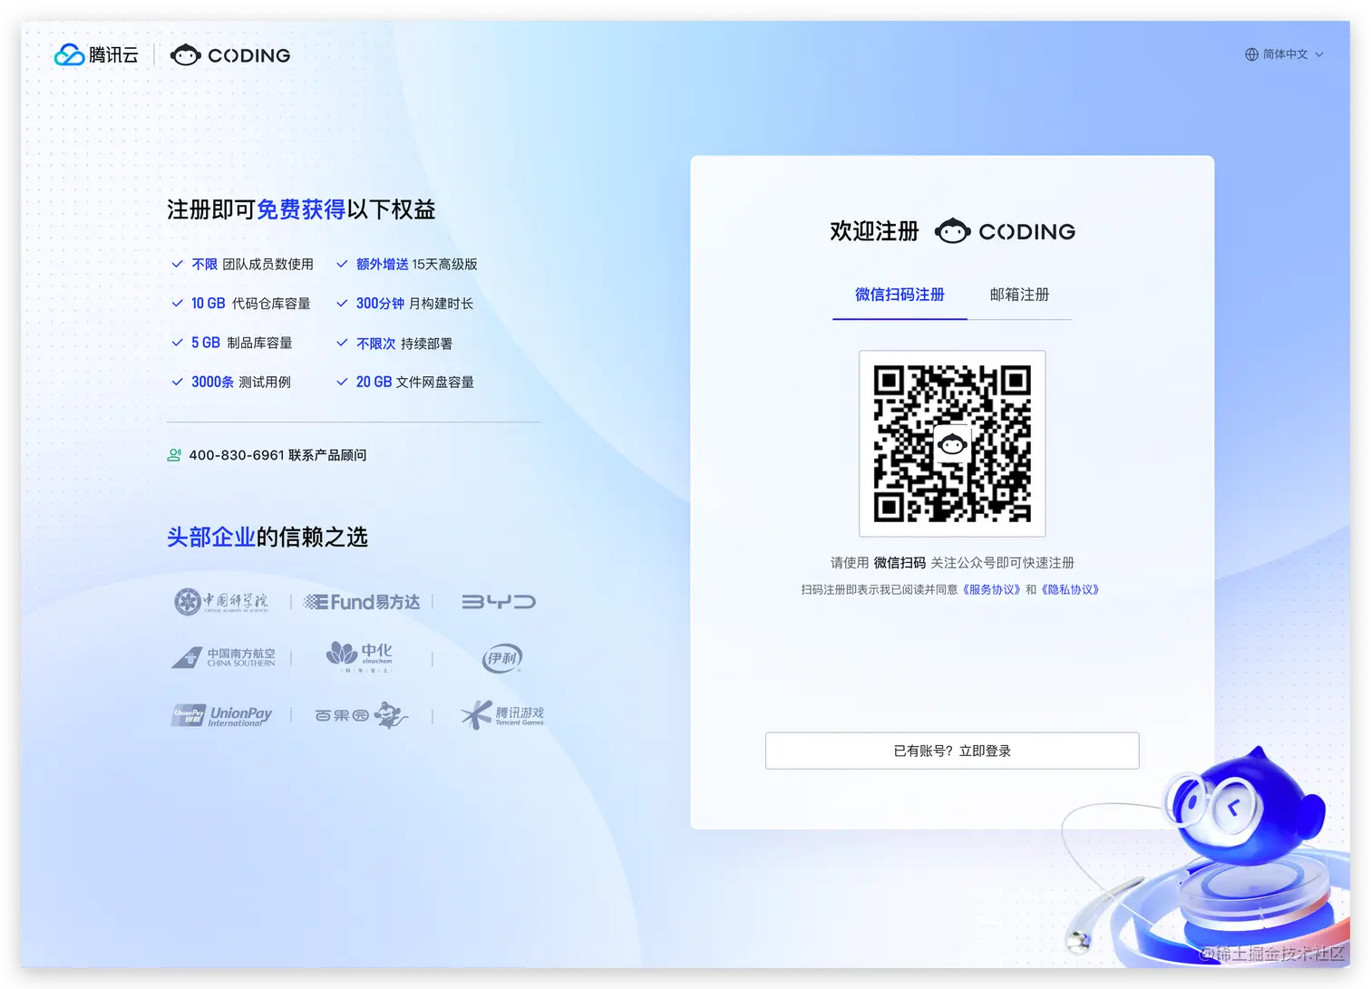
Task: Click the 伊利 logo
Action: click(501, 658)
